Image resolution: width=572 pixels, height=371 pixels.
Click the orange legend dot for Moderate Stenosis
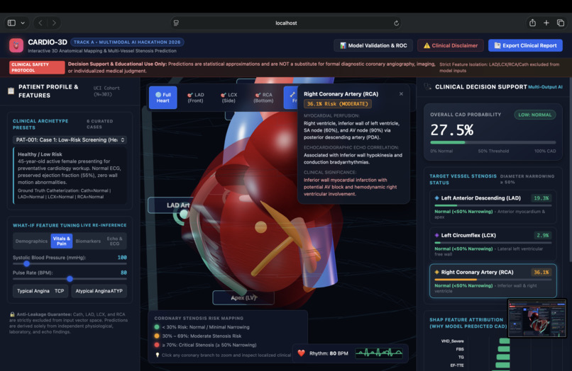(157, 336)
